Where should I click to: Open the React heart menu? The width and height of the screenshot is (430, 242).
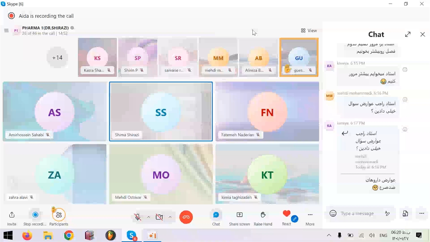pos(286,214)
